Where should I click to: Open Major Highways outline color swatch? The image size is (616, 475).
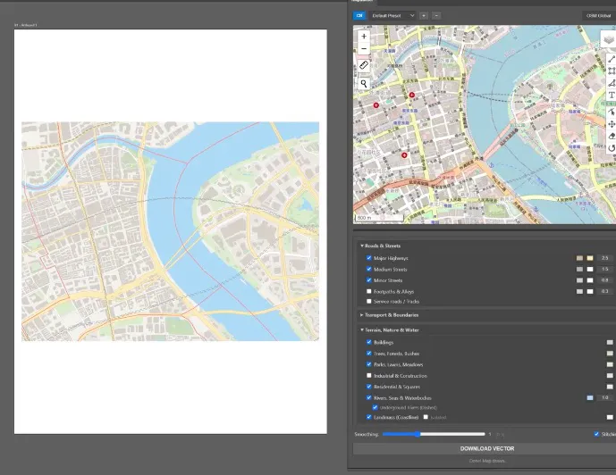coord(579,258)
